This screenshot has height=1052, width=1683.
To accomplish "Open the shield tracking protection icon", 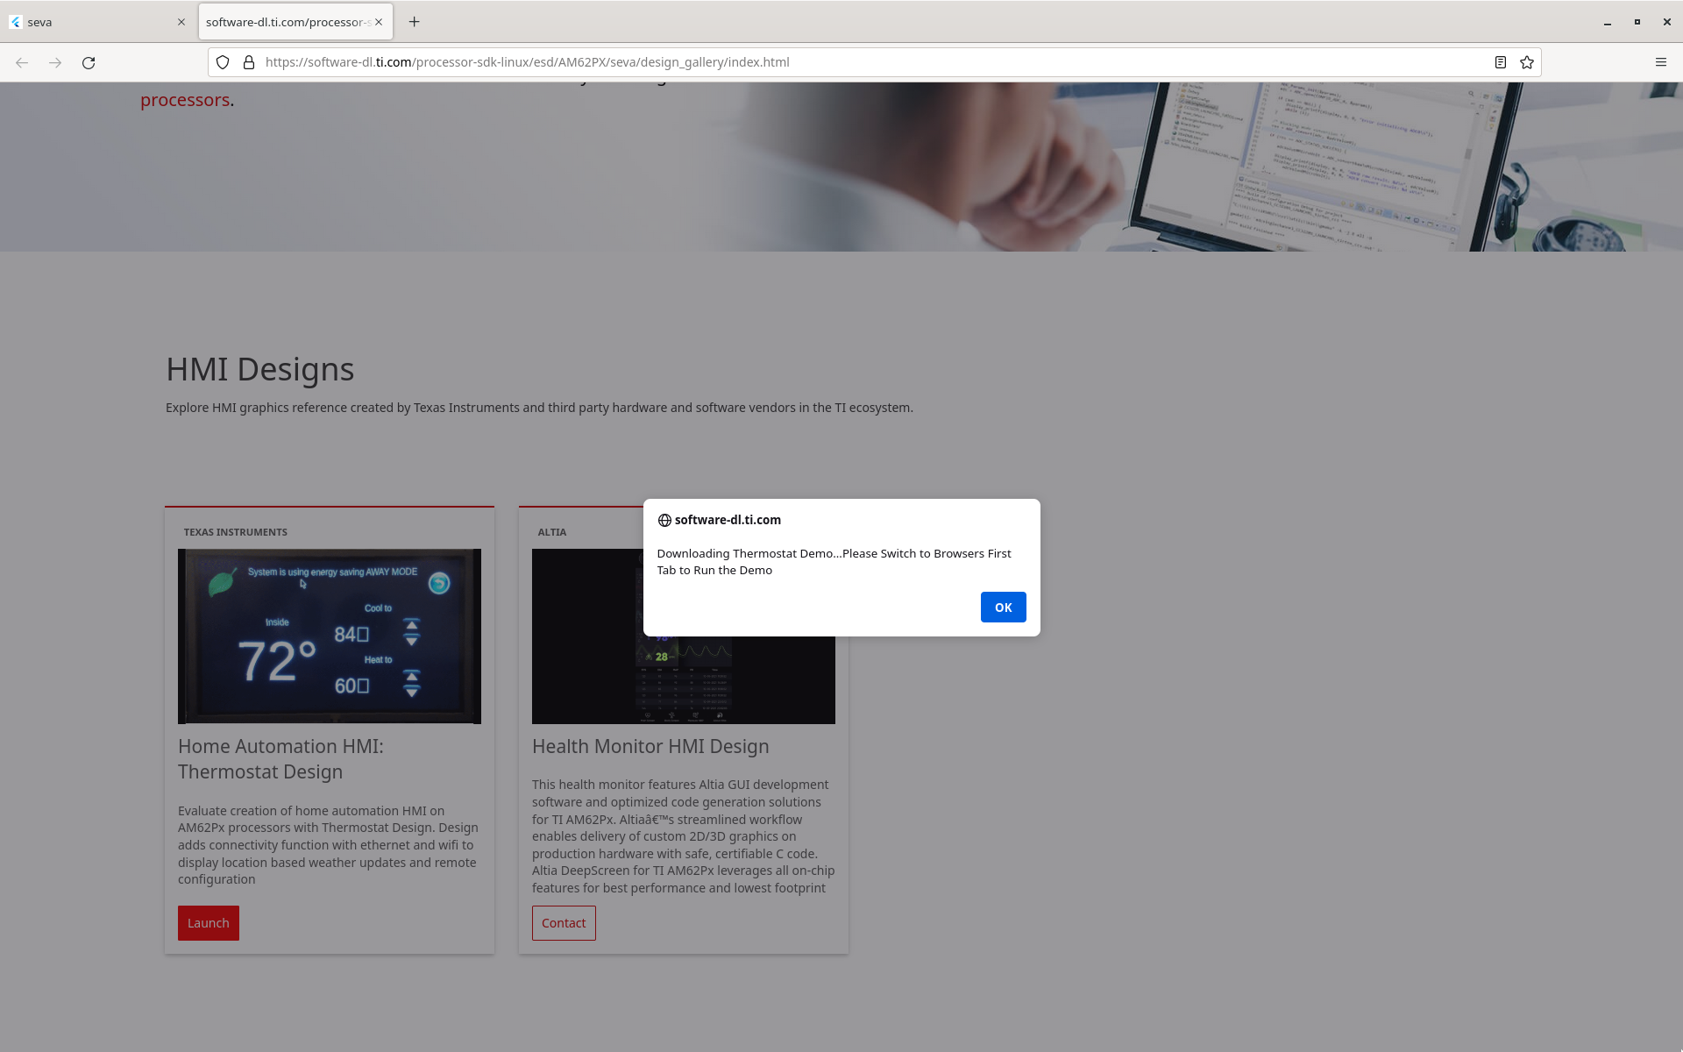I will tap(223, 62).
